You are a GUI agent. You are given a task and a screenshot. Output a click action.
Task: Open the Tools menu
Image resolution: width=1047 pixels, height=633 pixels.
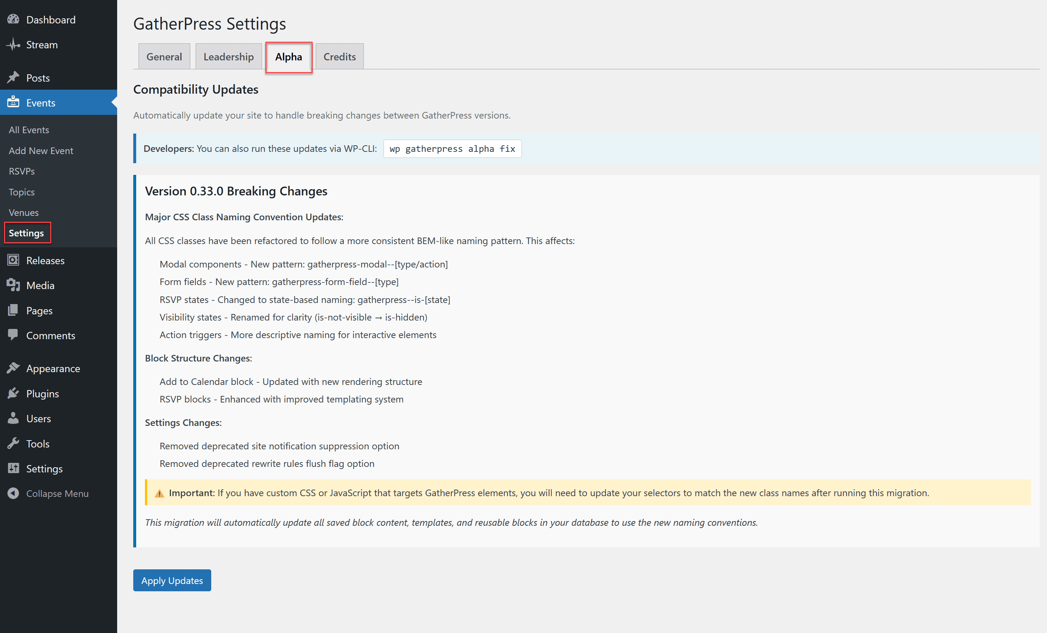58,443
